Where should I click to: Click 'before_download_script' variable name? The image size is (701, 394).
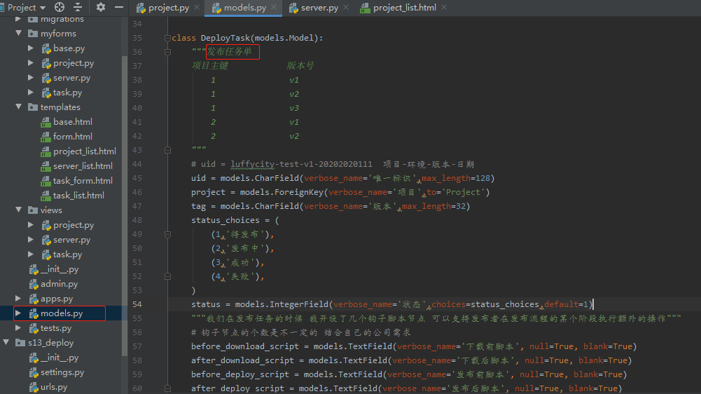245,346
